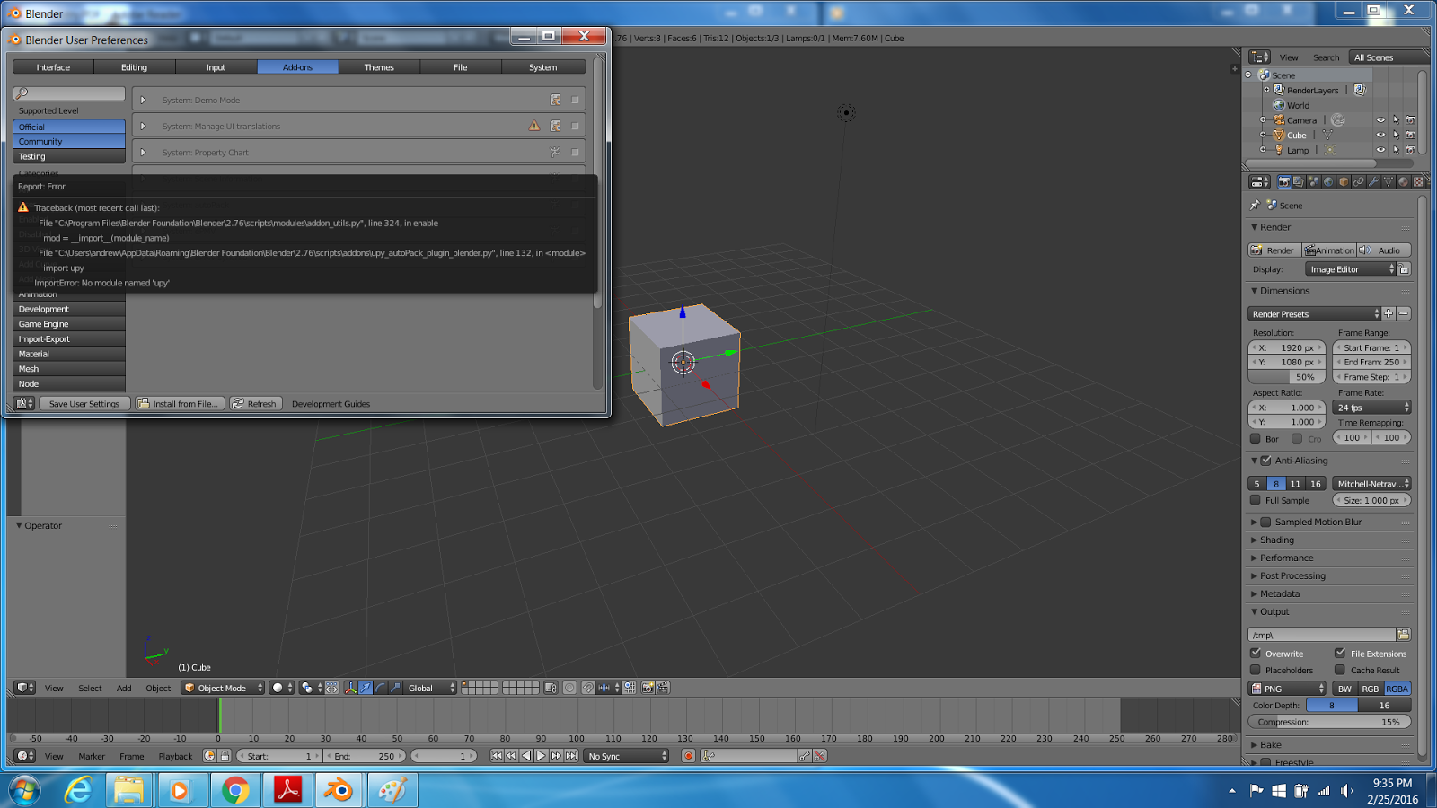The height and width of the screenshot is (808, 1437).
Task: Open the Mesh Data properties tab icon
Action: tap(1389, 182)
